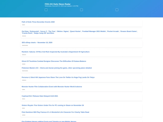Click source tag under 3DS eShop charts headline

click(25, 45)
